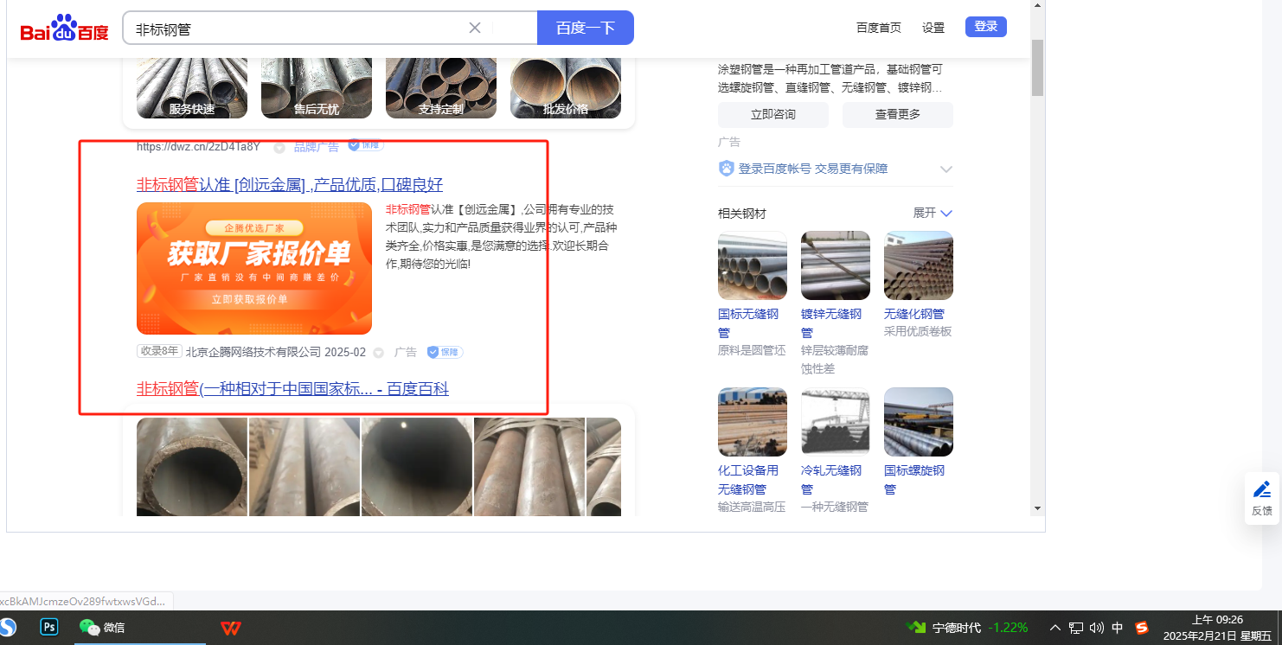
Task: Expand the chevron beside 交易更有保障
Action: 946,169
